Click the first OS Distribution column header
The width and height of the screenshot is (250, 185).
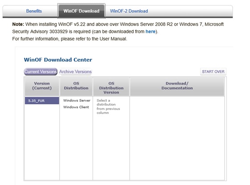pos(76,87)
